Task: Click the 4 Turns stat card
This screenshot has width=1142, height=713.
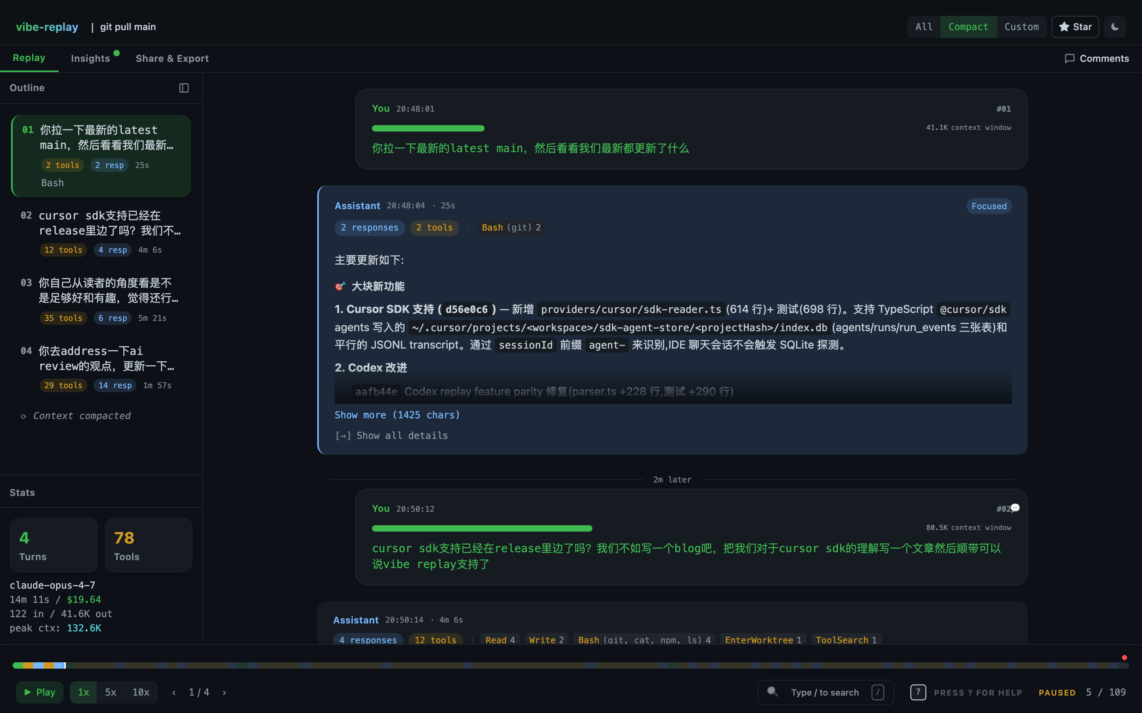Action: coord(54,545)
